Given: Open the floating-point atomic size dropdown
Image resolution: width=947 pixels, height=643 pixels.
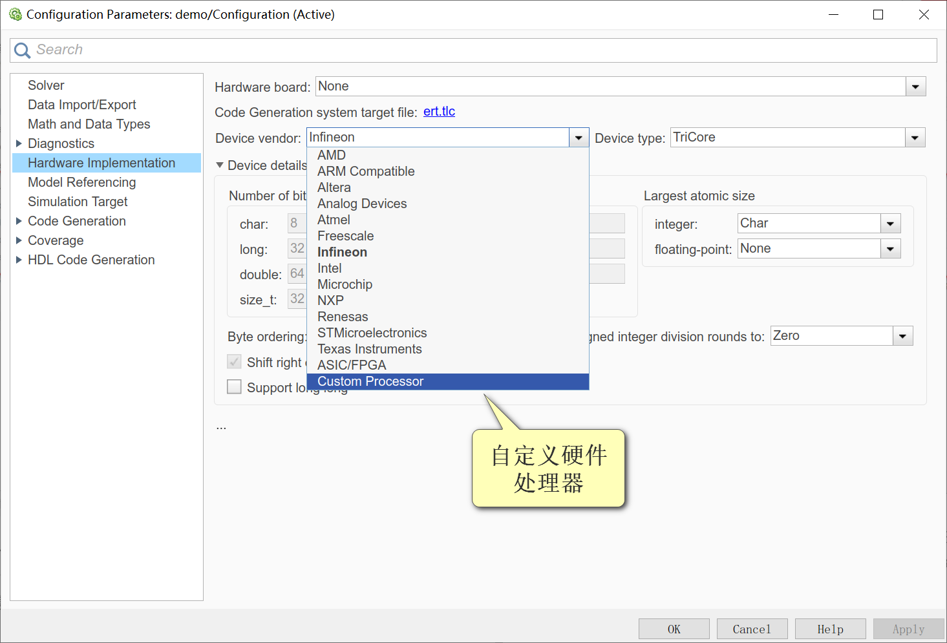Looking at the screenshot, I should [890, 249].
